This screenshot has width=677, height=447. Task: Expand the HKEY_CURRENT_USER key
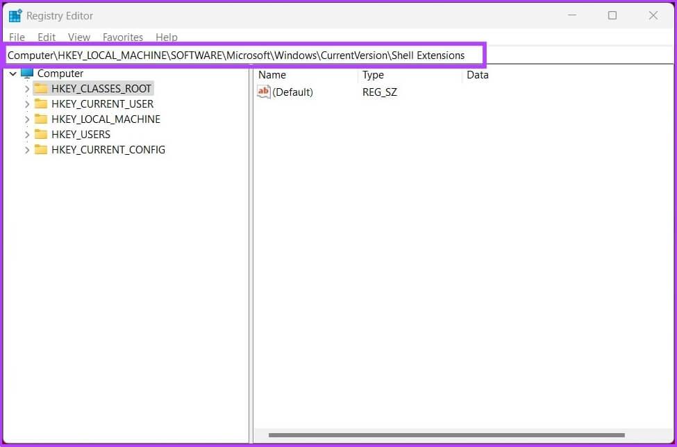pyautogui.click(x=27, y=104)
